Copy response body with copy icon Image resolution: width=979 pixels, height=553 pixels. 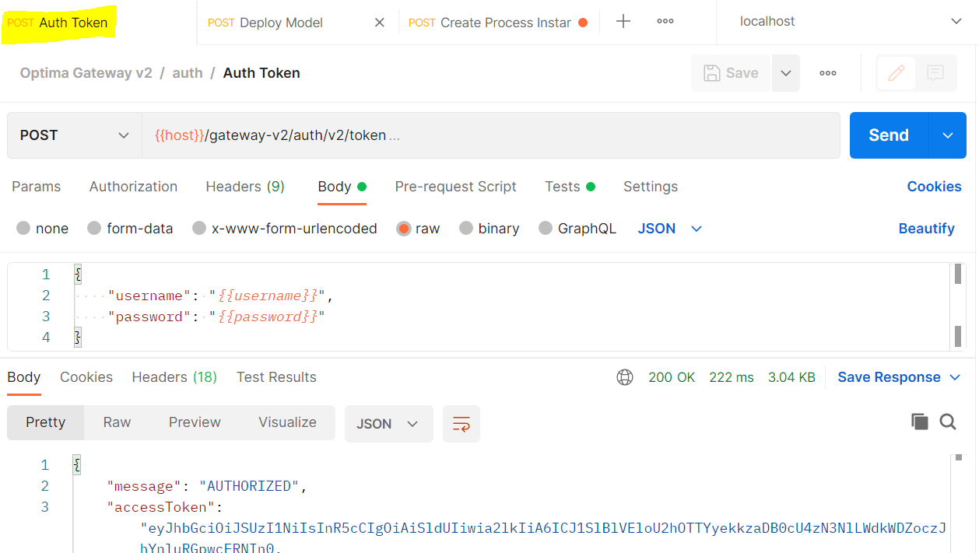(x=920, y=422)
